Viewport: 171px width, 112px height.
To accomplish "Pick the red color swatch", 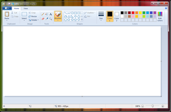I will [133, 13].
